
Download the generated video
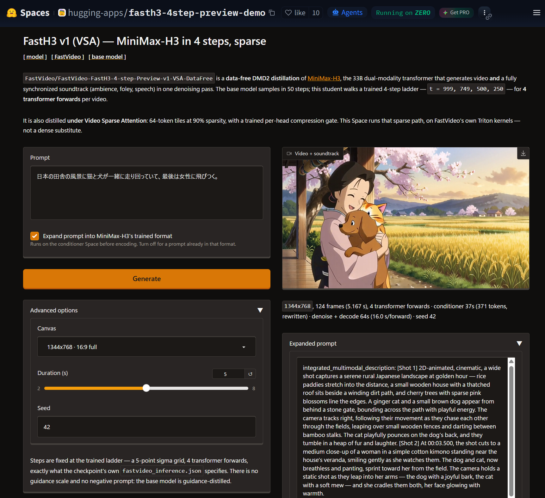coord(523,153)
